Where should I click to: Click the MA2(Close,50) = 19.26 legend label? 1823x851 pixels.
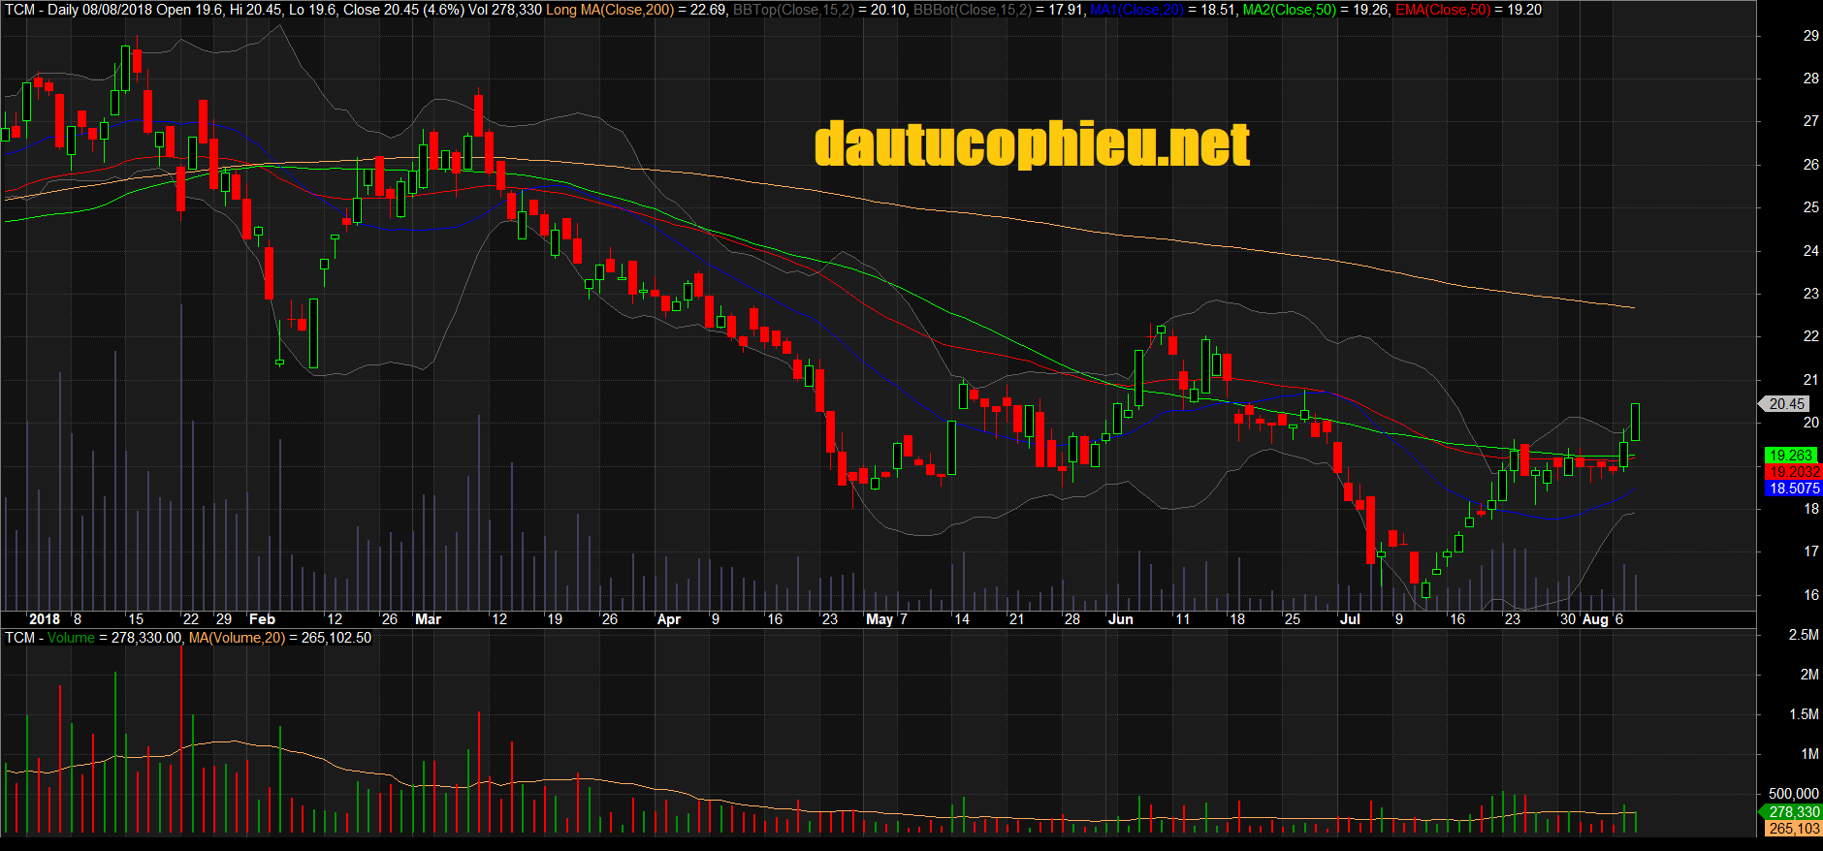point(1316,10)
